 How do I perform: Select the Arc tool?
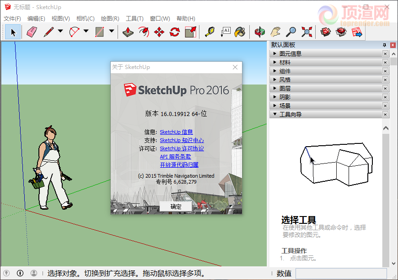pyautogui.click(x=75, y=32)
